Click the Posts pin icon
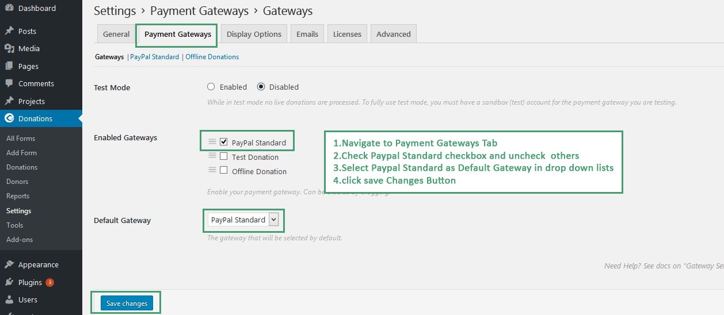 (x=9, y=31)
